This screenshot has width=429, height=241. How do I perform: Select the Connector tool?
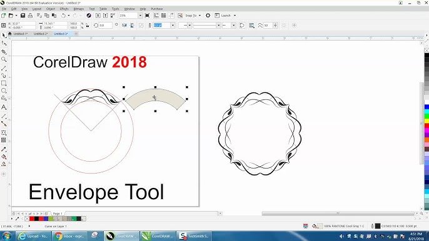(x=4, y=124)
